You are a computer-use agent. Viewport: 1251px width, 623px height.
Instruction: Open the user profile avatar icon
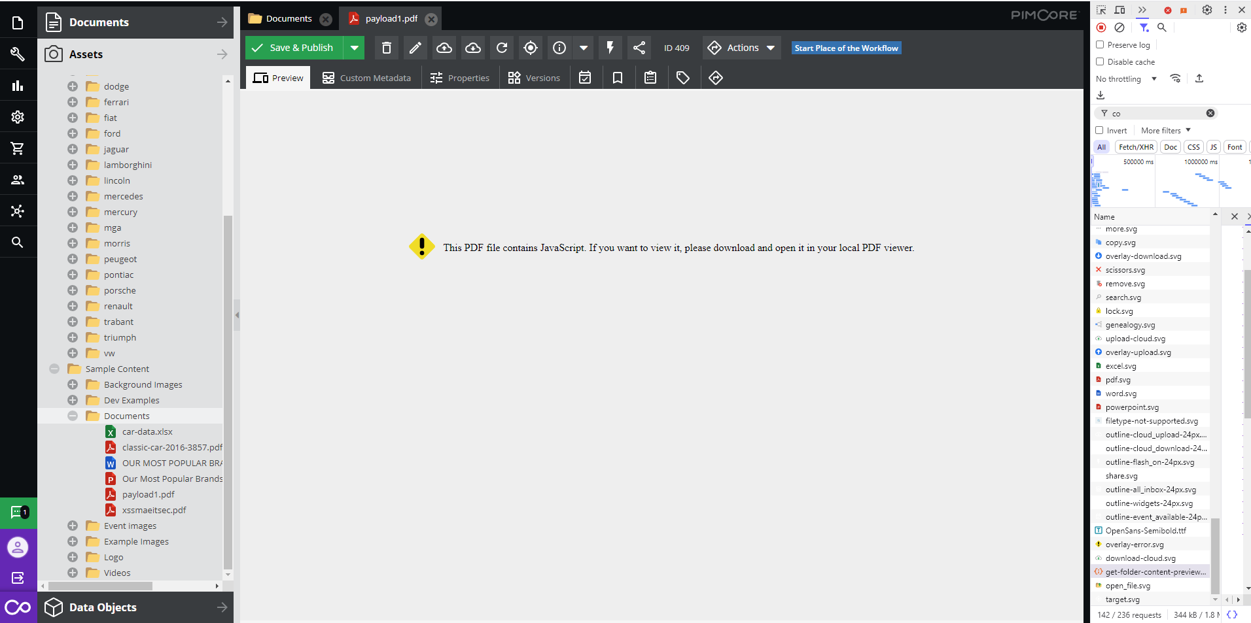(18, 547)
